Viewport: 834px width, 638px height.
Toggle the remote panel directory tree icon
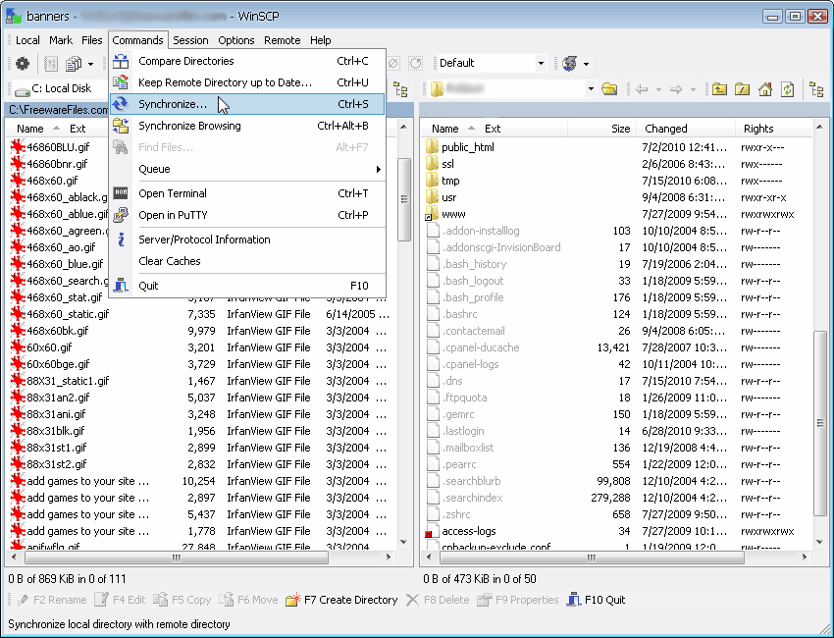816,89
